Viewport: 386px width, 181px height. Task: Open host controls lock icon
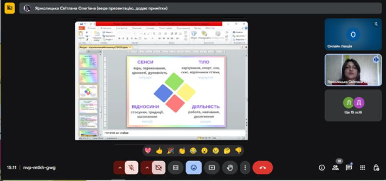pos(376,168)
